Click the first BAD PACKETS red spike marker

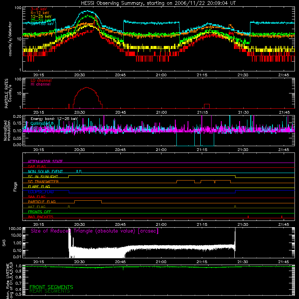(x=248, y=217)
